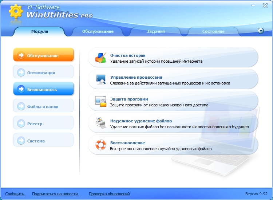Image resolution: width=273 pixels, height=200 pixels.
Task: Launch the Восстановление module title
Action: [128, 143]
